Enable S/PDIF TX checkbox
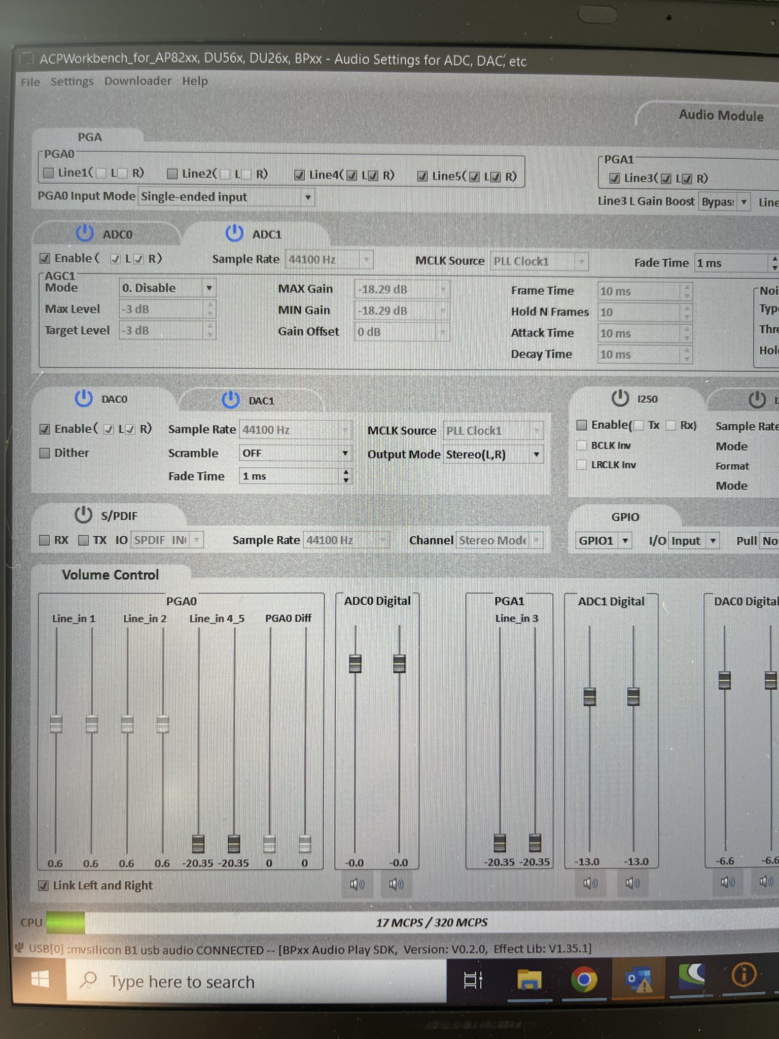779x1039 pixels. point(84,540)
